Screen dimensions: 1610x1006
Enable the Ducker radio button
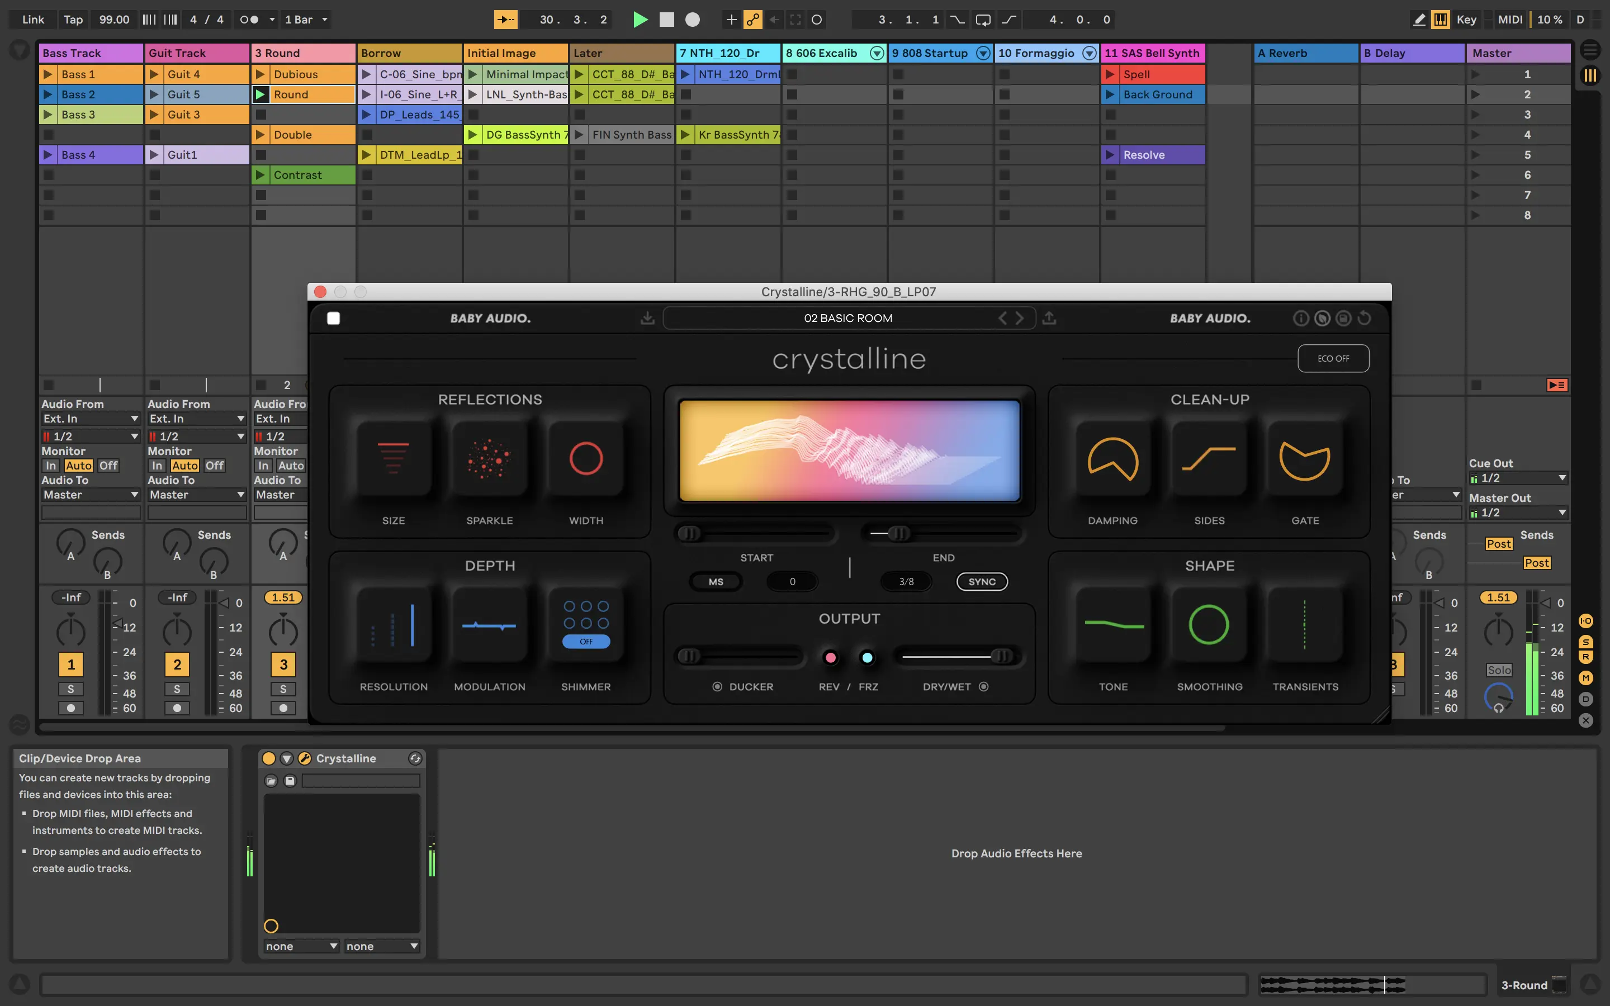(717, 687)
